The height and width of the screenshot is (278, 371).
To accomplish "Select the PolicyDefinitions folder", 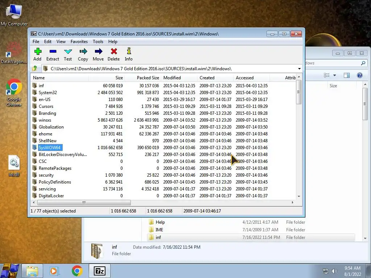I will (x=55, y=182).
